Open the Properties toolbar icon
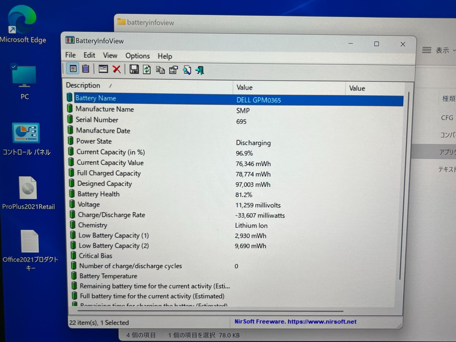Image resolution: width=456 pixels, height=342 pixels. pyautogui.click(x=173, y=70)
